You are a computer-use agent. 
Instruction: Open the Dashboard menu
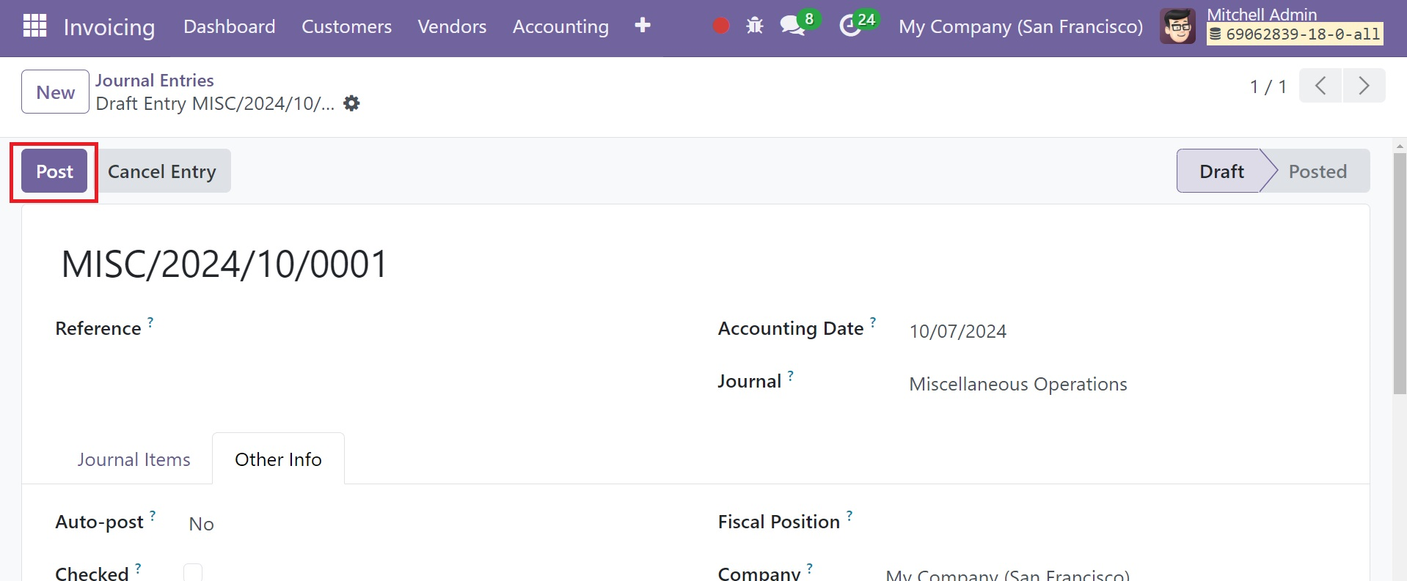point(230,26)
